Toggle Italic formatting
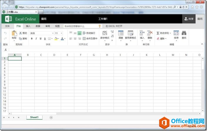The height and width of the screenshot is (131, 207). [x=36, y=38]
